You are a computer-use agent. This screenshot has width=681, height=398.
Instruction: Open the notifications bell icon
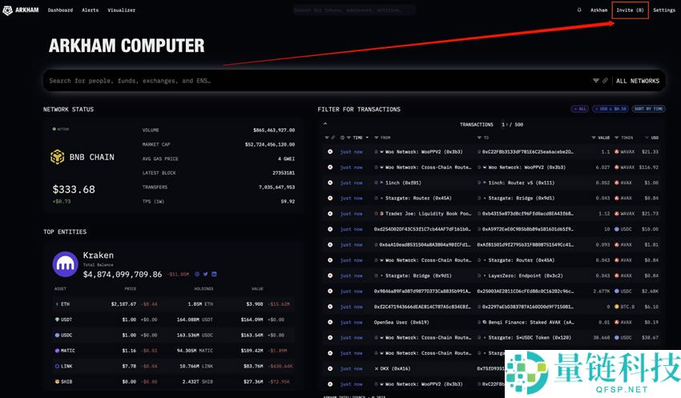coord(579,10)
